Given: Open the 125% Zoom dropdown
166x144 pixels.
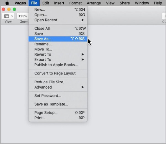Looking at the screenshot, I should pyautogui.click(x=23, y=16).
